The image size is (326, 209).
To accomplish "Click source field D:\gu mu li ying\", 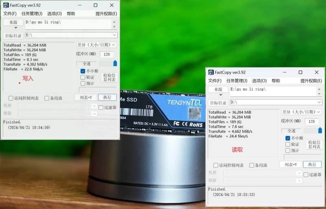I will coord(68,24).
